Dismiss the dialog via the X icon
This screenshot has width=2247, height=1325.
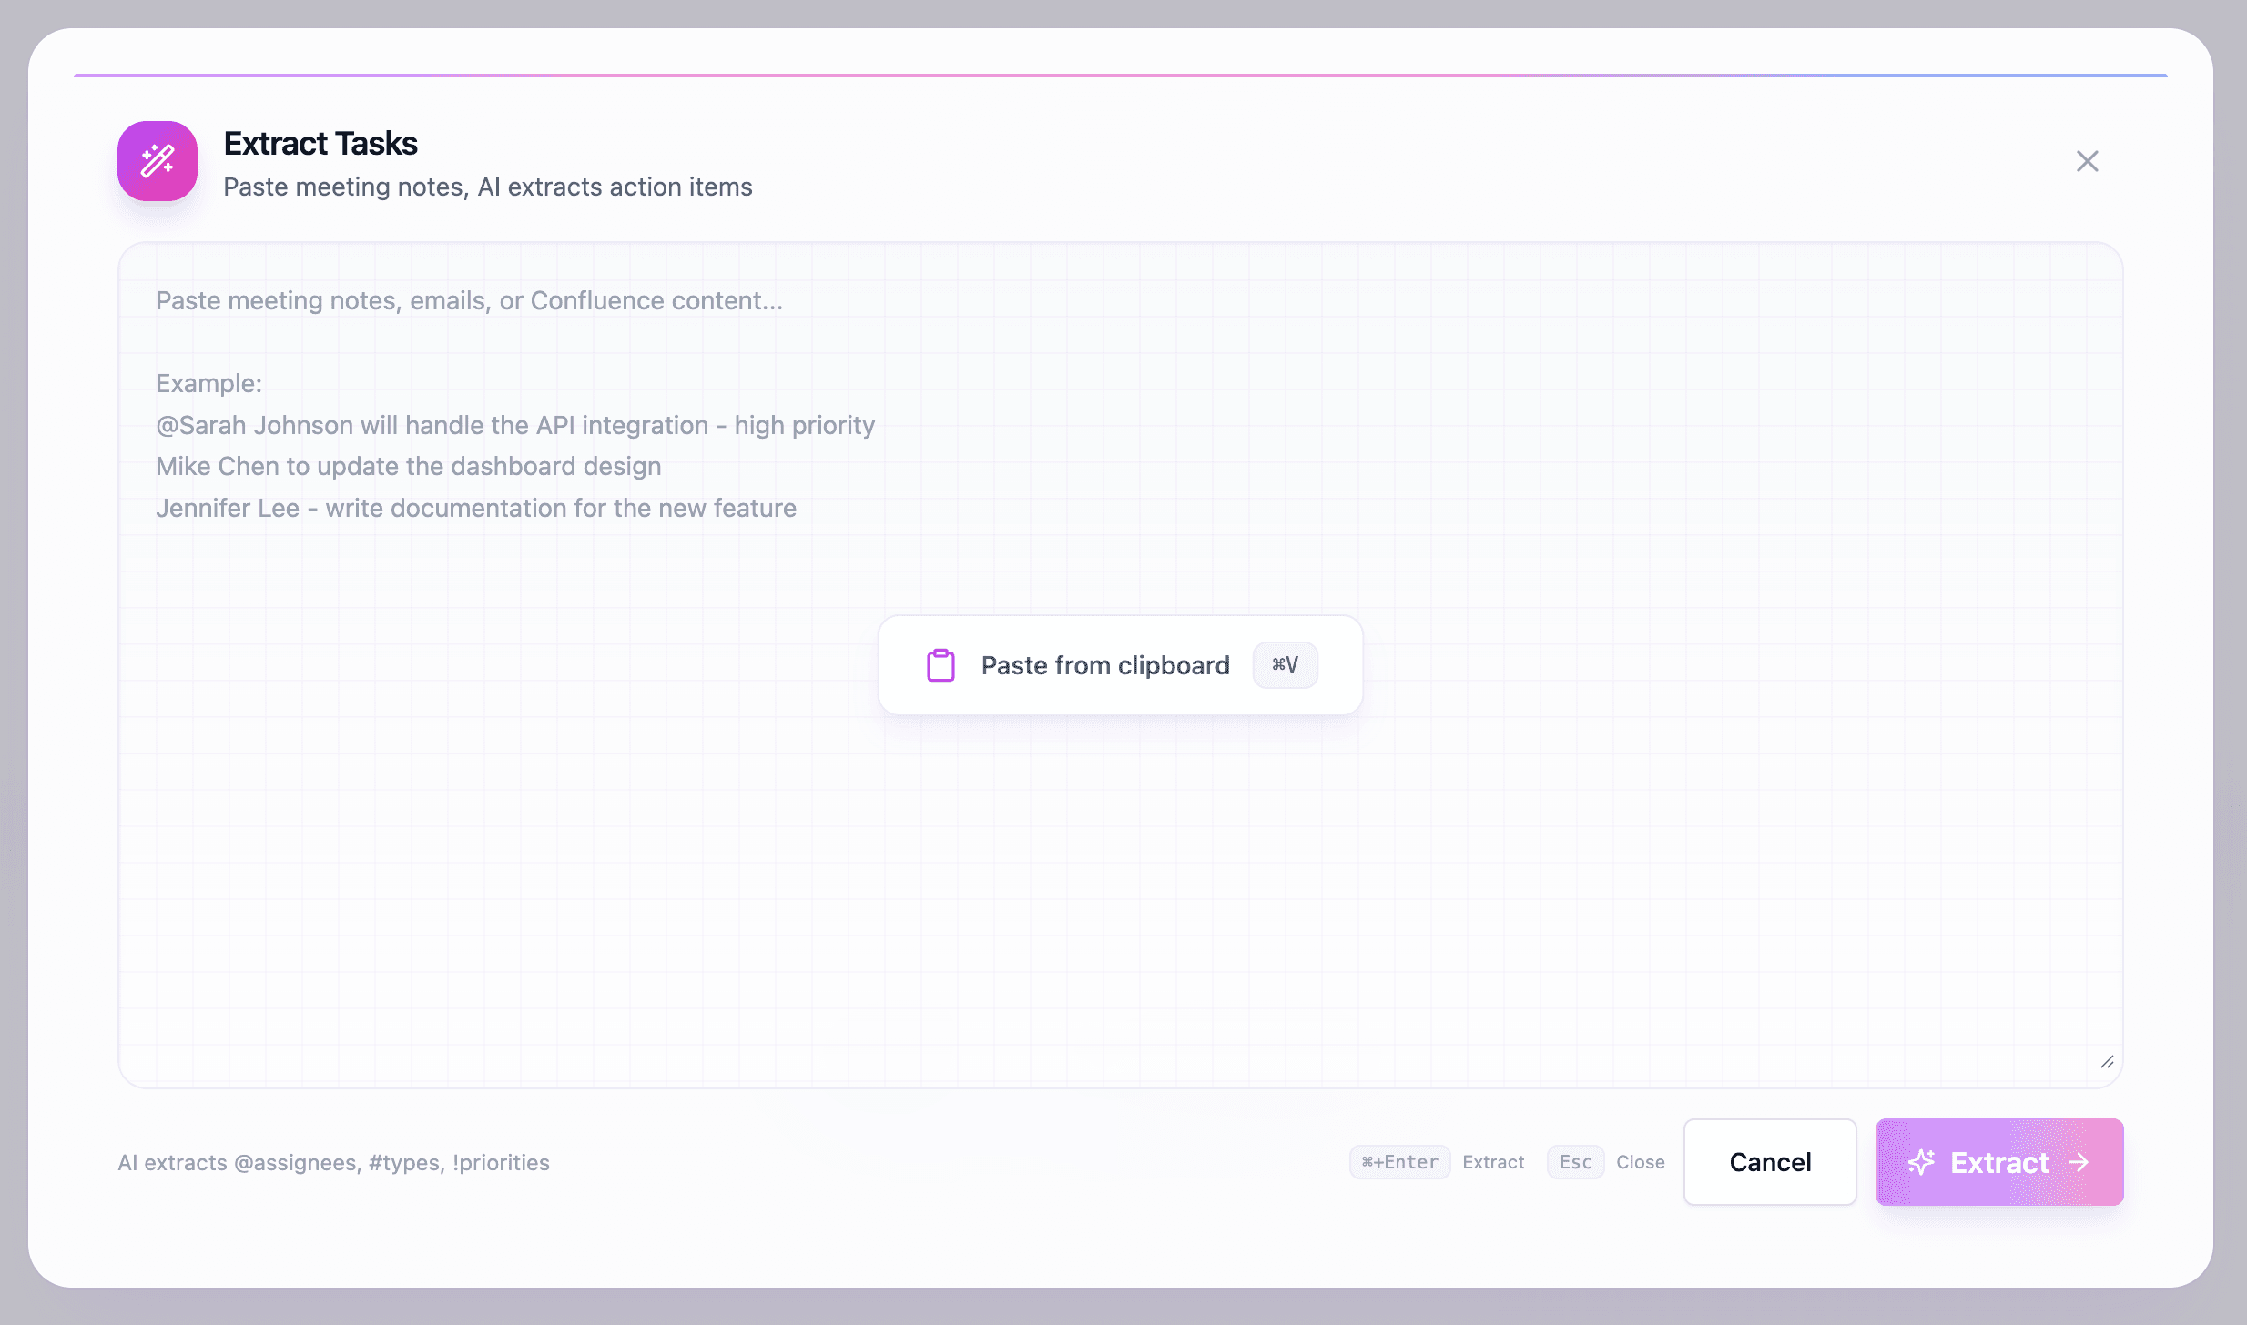click(2086, 161)
